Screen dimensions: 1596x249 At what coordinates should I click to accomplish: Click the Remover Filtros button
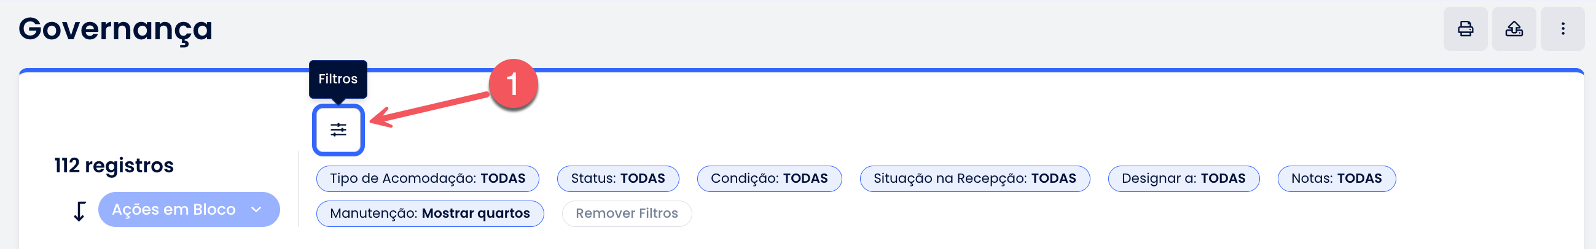pyautogui.click(x=627, y=214)
